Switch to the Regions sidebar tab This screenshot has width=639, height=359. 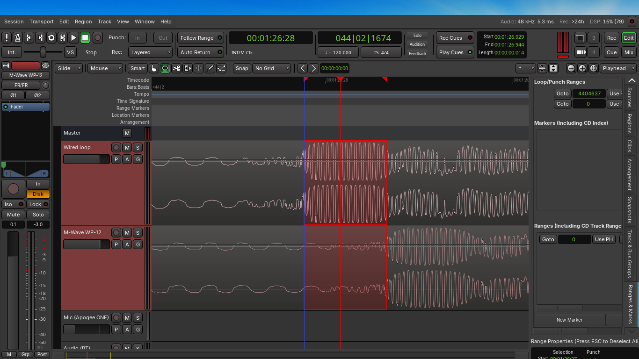630,124
